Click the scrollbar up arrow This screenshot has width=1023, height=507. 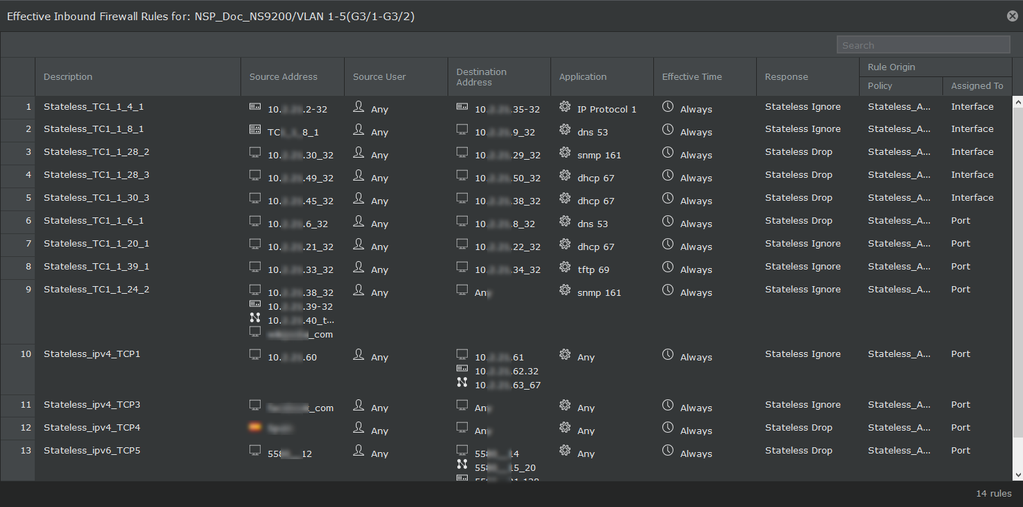click(x=1017, y=102)
